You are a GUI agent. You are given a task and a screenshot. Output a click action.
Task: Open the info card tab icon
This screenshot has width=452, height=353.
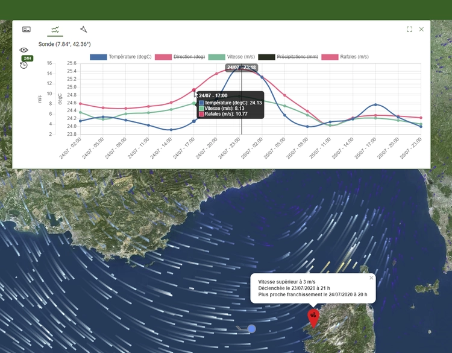[27, 29]
